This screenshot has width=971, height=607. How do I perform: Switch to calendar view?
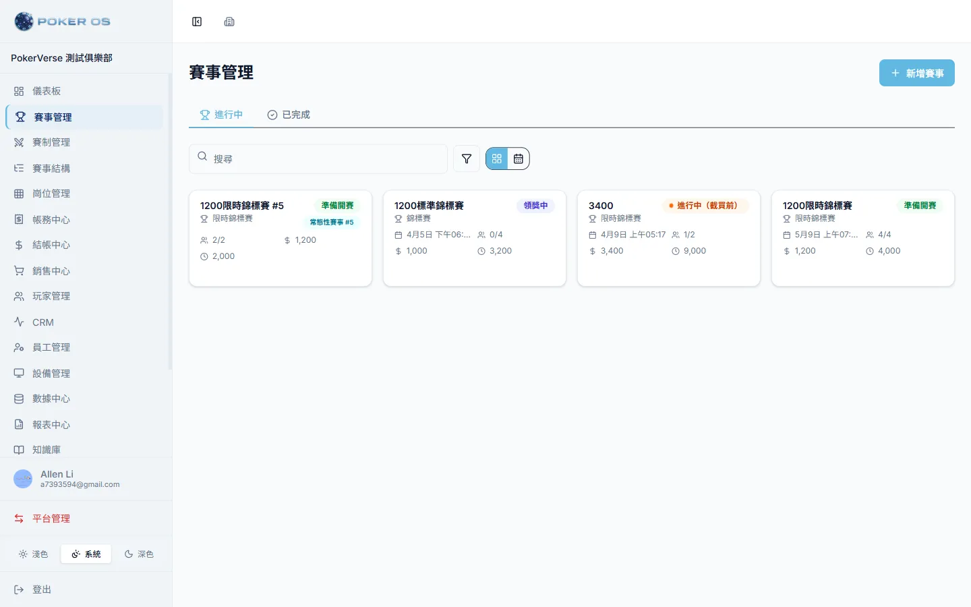pos(519,158)
